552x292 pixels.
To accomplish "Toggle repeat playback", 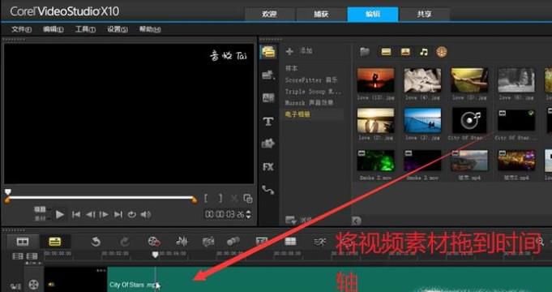I will coord(132,214).
